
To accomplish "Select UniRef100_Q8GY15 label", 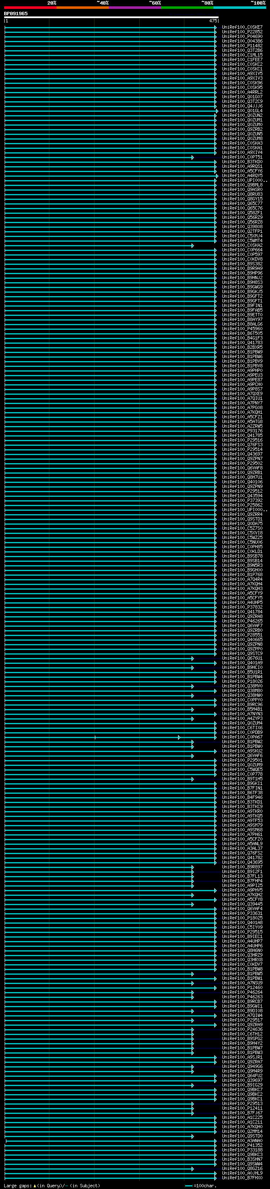I will [242, 199].
